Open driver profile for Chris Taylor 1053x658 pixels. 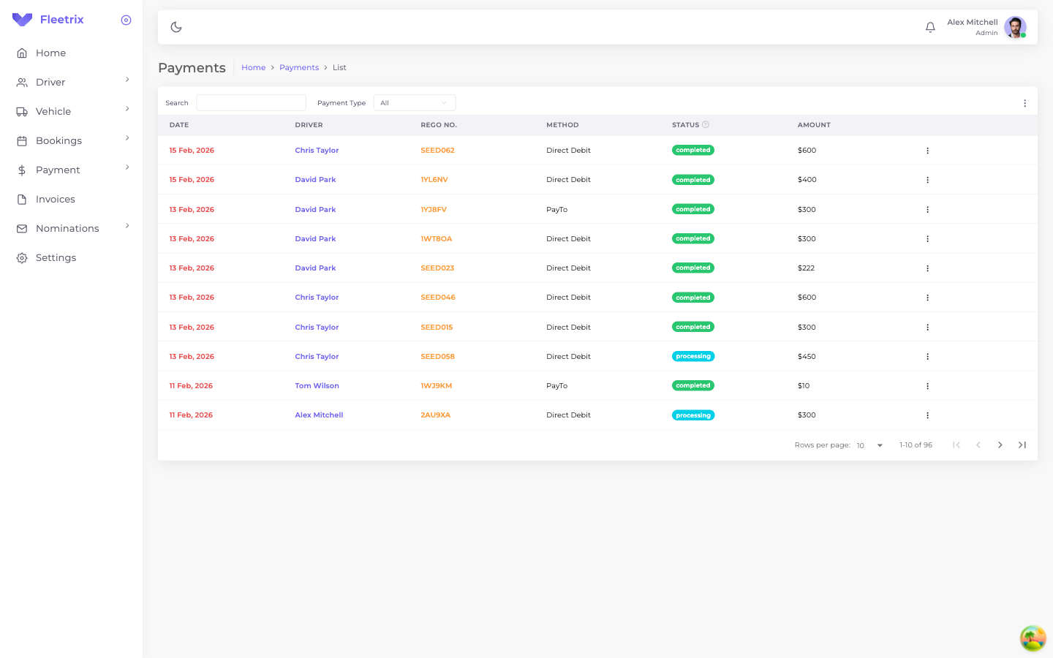point(317,150)
